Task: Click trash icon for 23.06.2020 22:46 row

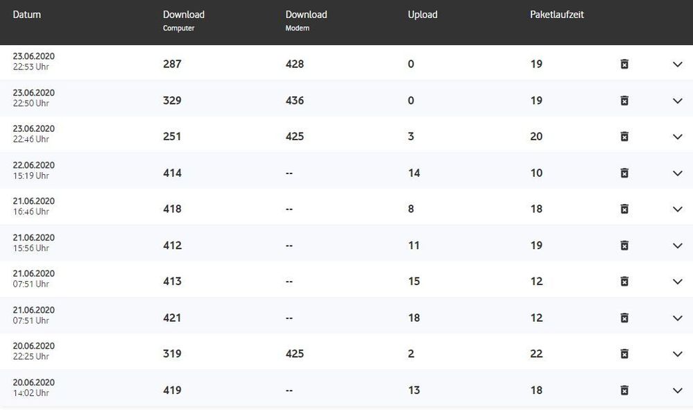Action: pyautogui.click(x=624, y=137)
